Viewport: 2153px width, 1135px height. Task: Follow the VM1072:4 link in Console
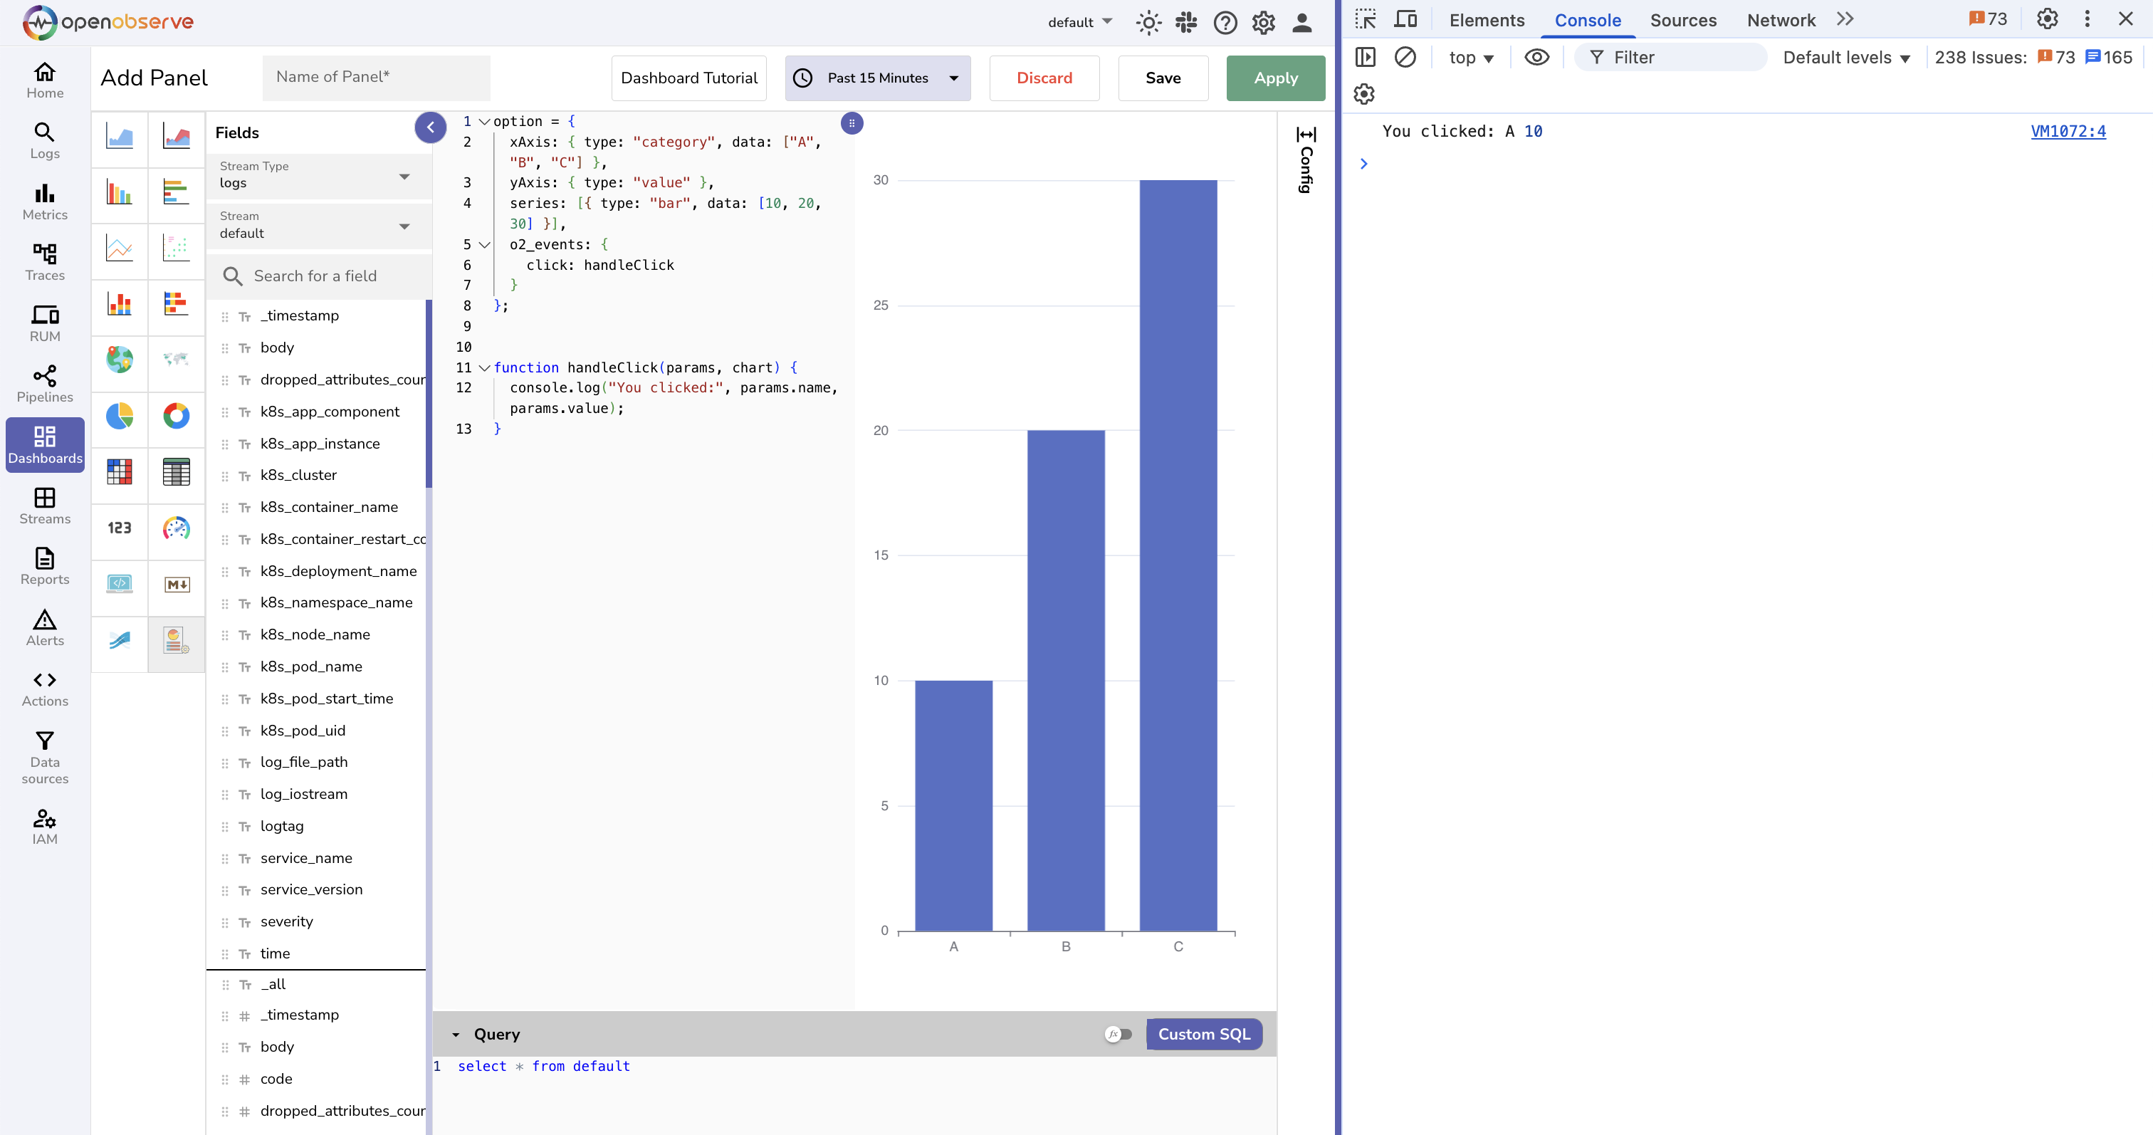pos(2068,131)
